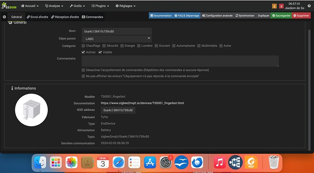Open the Objet parent dropdown
314x173 pixels.
(x=116, y=39)
